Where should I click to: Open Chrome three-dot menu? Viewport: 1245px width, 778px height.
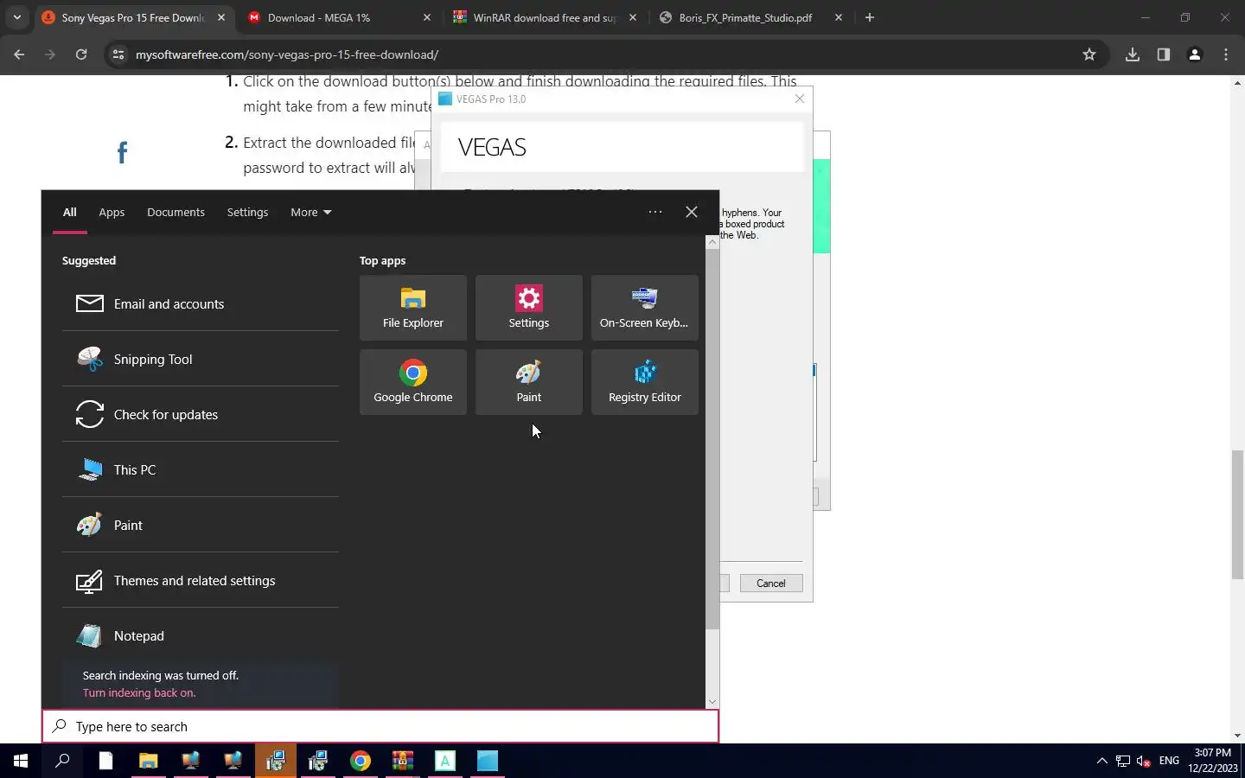[x=1226, y=54]
